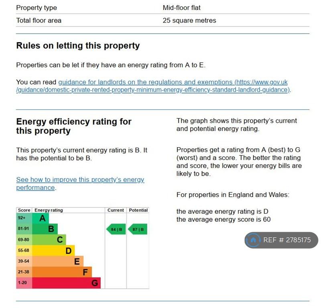Click the green B rating bar
323x308 pixels.
click(45, 229)
